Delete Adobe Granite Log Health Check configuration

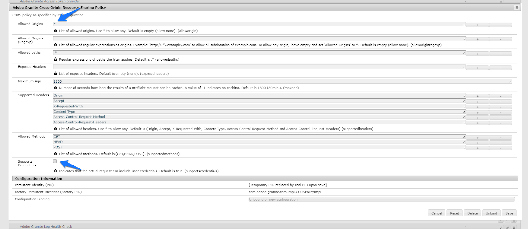tap(514, 227)
